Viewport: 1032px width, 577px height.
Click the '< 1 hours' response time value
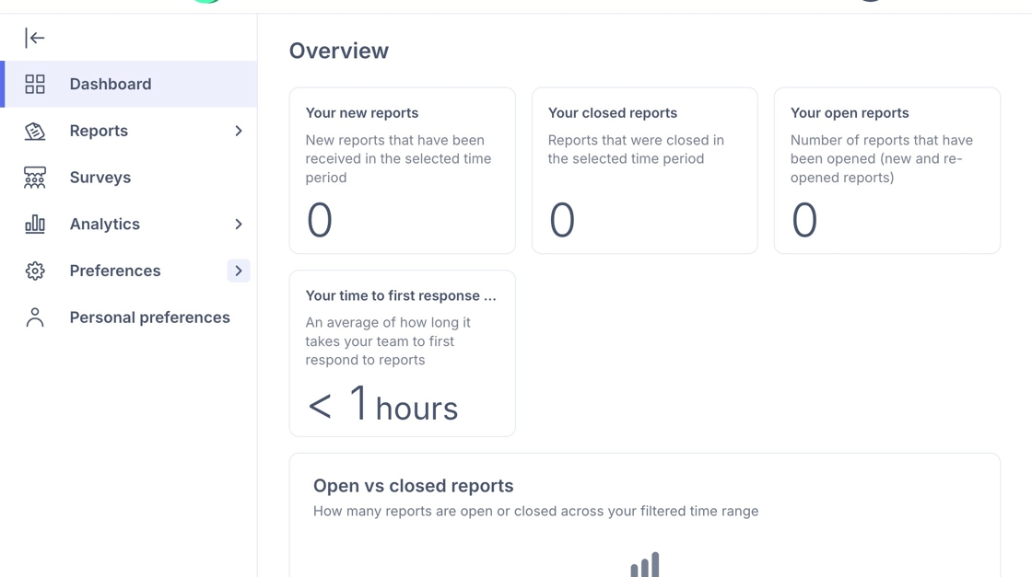tap(382, 404)
